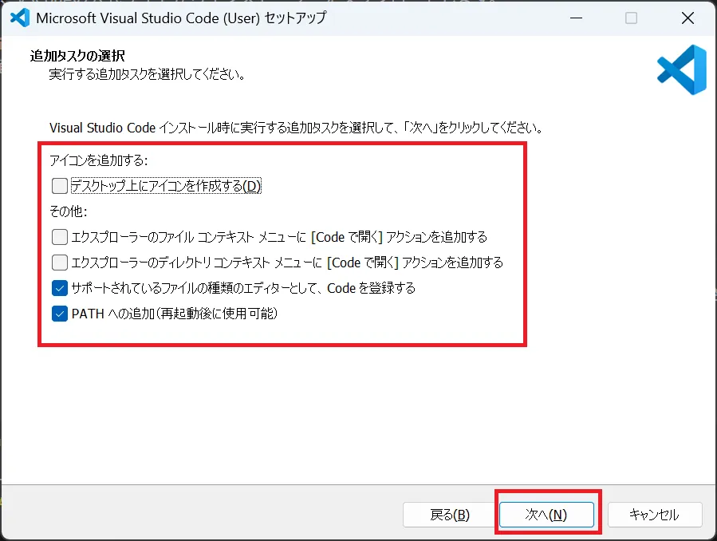Minimize the setup window
This screenshot has height=541, width=717.
pos(576,18)
